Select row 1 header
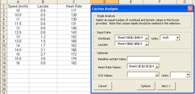 click(x=4, y=6)
